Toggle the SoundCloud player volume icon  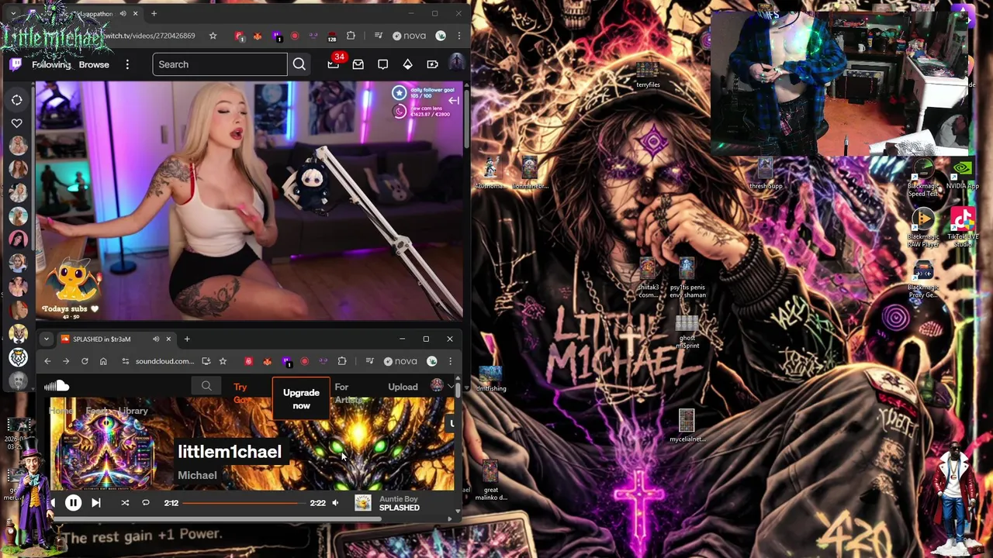[x=335, y=503]
